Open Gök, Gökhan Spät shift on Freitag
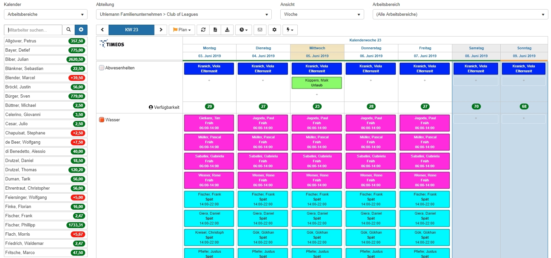 (425, 237)
